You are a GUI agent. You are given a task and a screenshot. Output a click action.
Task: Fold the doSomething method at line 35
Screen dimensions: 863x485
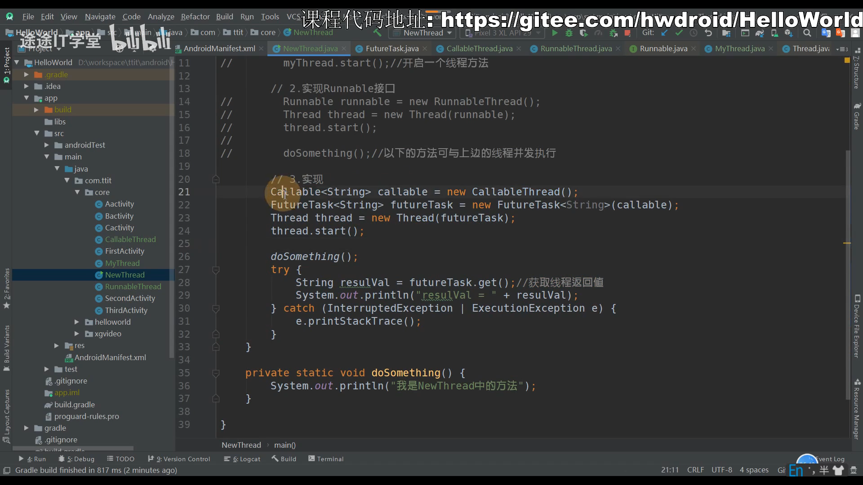point(216,373)
